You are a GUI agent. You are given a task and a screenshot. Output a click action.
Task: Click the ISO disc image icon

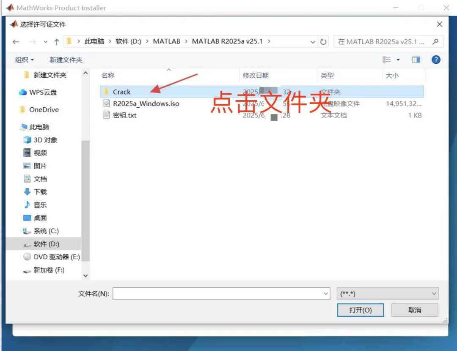pos(106,103)
